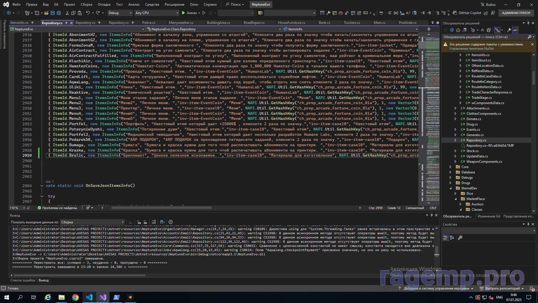The image size is (538, 303).
Task: Open the Файл menu
Action: click(x=16, y=4)
